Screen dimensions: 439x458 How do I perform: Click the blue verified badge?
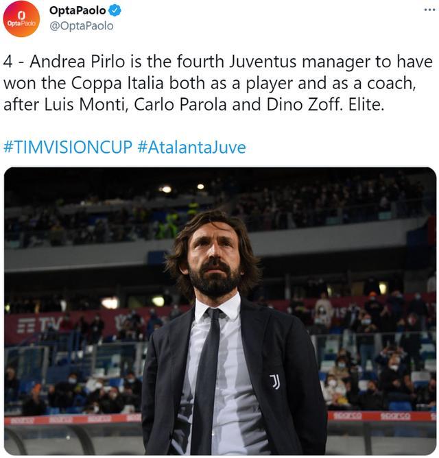tap(115, 10)
